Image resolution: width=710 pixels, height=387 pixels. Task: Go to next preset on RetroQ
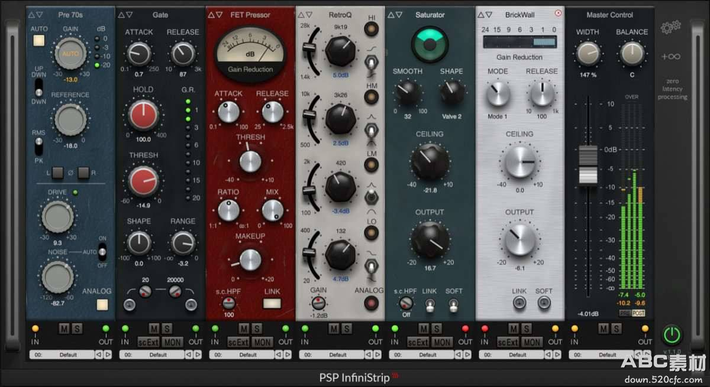tap(376, 355)
